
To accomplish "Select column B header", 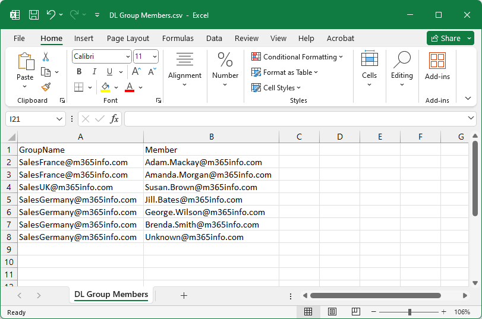I will 211,137.
